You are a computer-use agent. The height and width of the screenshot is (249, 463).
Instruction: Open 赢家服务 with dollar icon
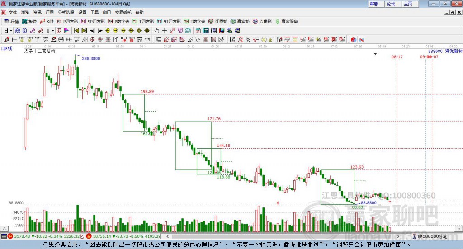point(286,22)
